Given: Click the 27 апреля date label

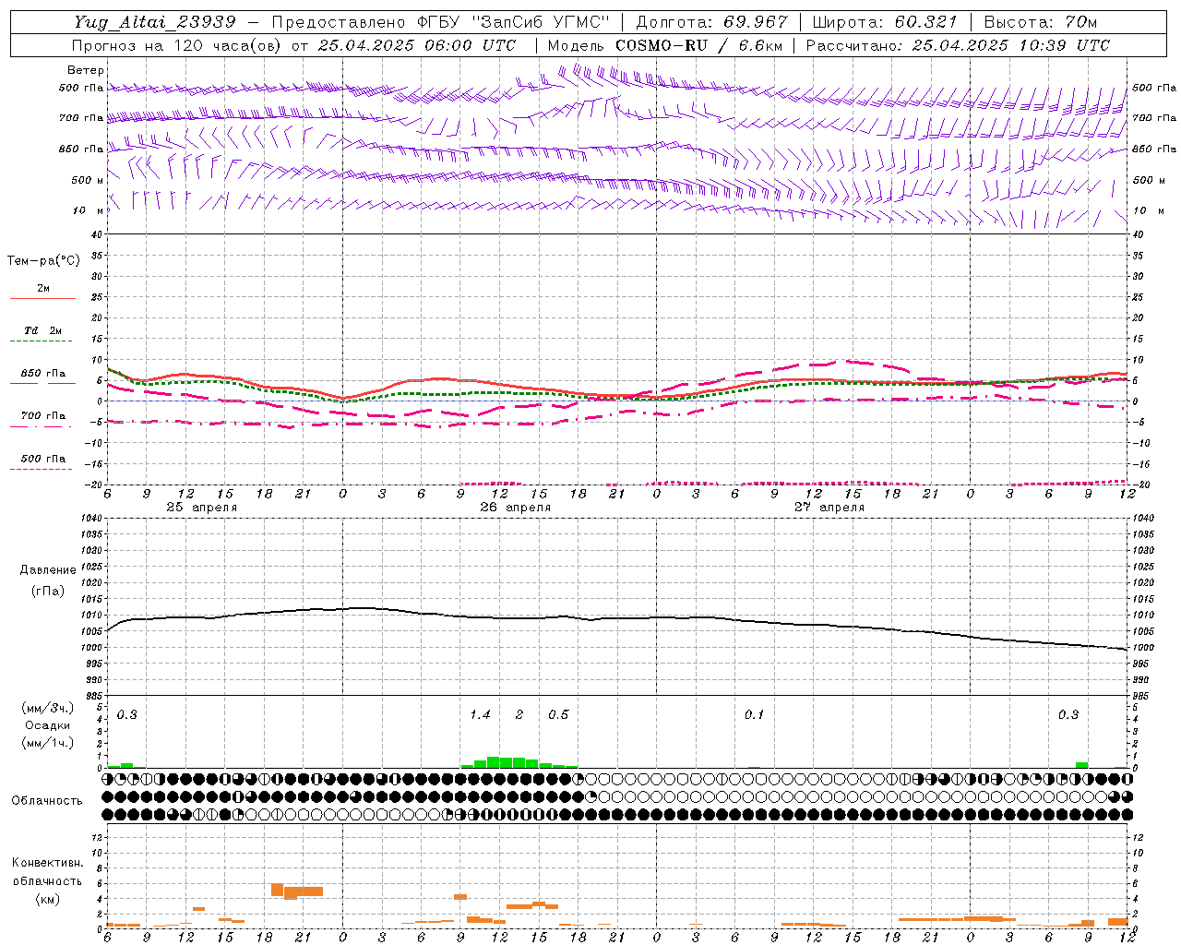Looking at the screenshot, I should (829, 508).
